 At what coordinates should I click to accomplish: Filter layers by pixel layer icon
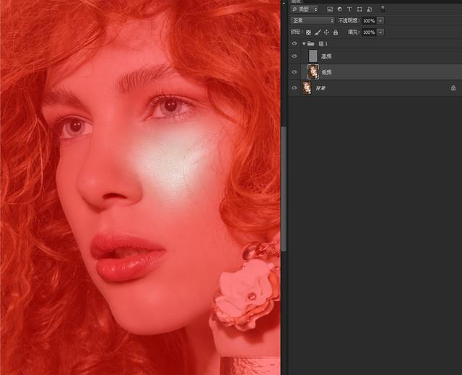tap(330, 9)
